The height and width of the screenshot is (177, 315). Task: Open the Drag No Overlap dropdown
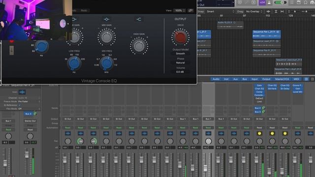click(x=254, y=11)
